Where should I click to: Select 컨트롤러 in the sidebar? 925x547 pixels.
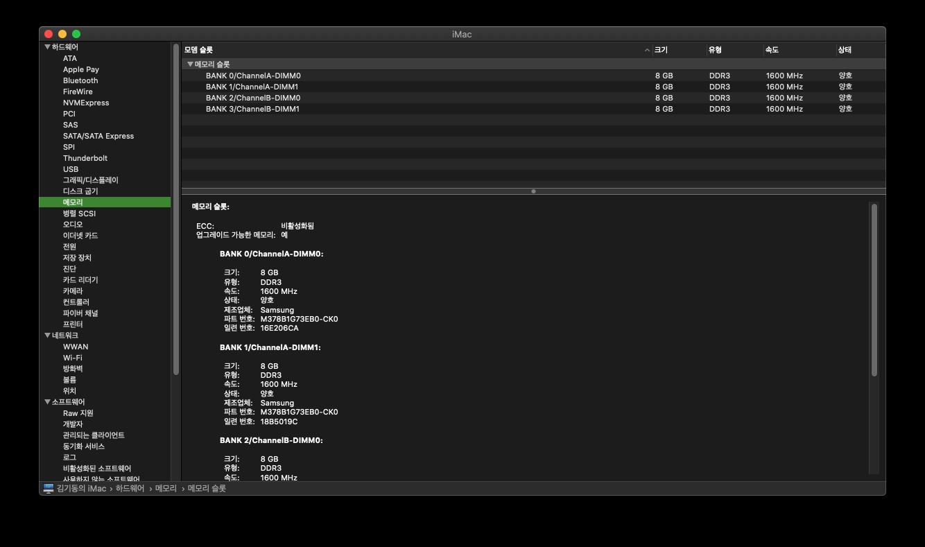point(76,302)
